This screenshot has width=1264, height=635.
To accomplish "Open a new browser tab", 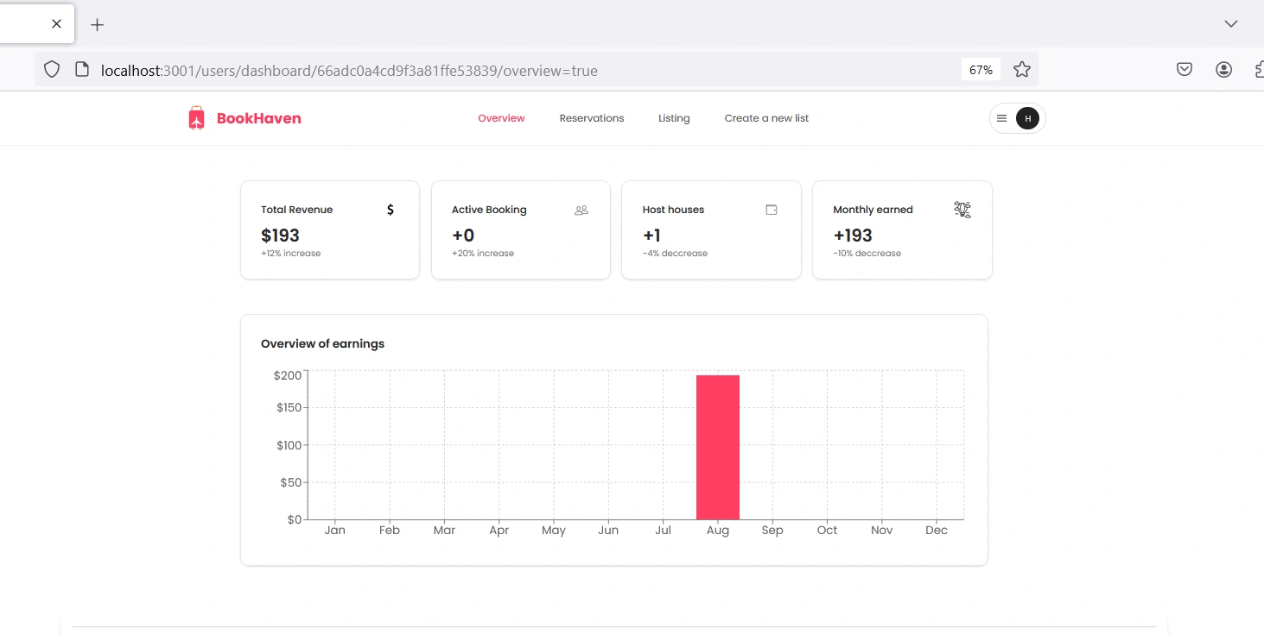I will 98,24.
